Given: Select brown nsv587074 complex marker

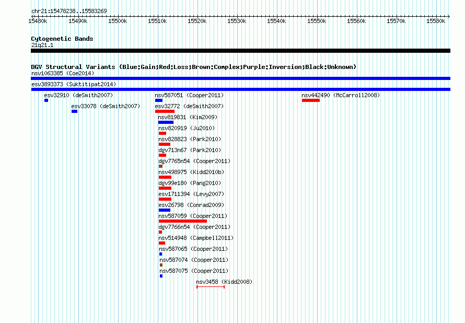Looking at the screenshot, I should (161, 265).
